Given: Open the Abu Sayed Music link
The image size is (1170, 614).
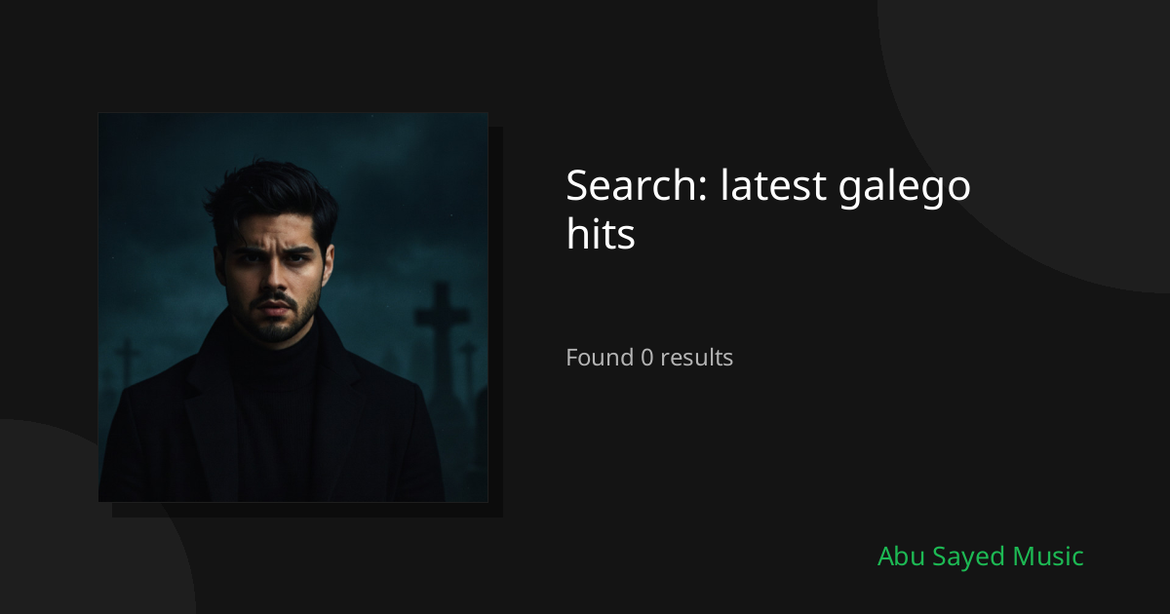Looking at the screenshot, I should tap(980, 556).
